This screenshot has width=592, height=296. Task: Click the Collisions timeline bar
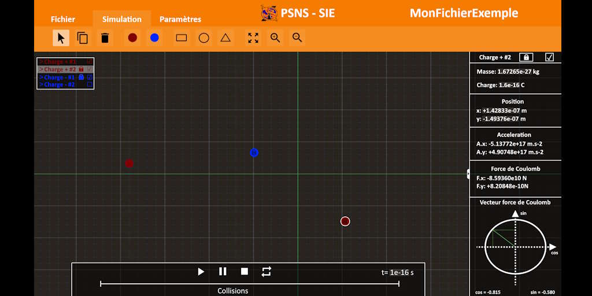[250, 284]
